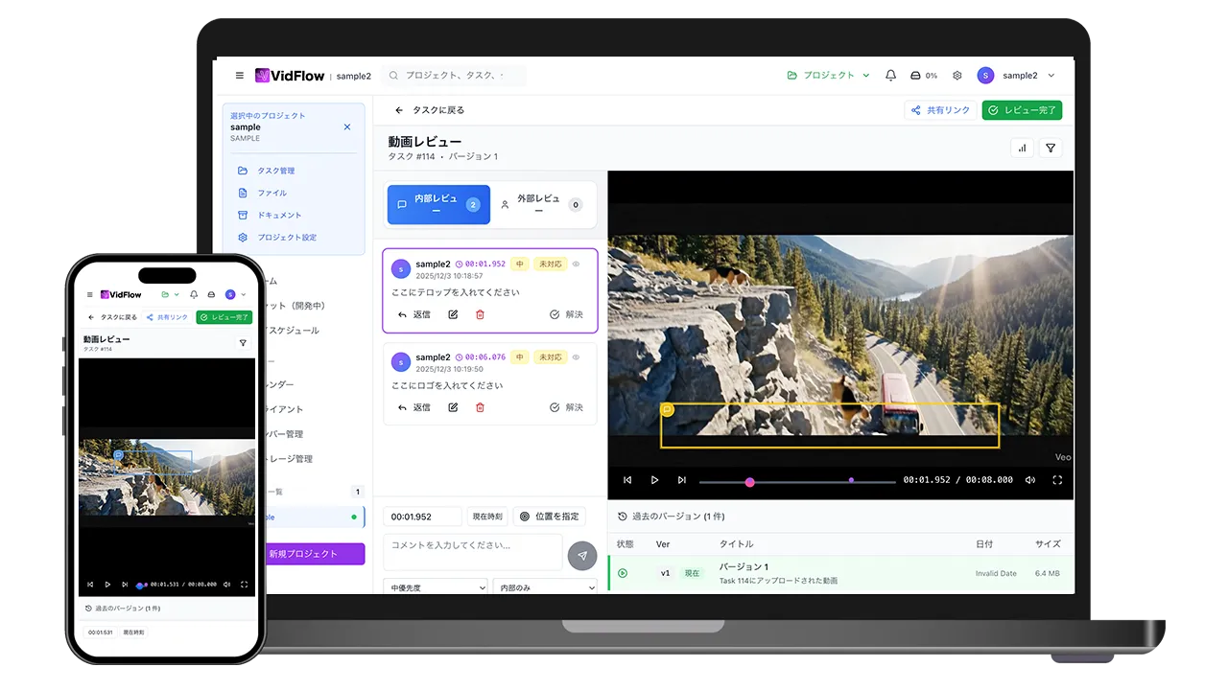Open the bar chart statistics icon
This screenshot has width=1228, height=690.
click(x=1022, y=149)
